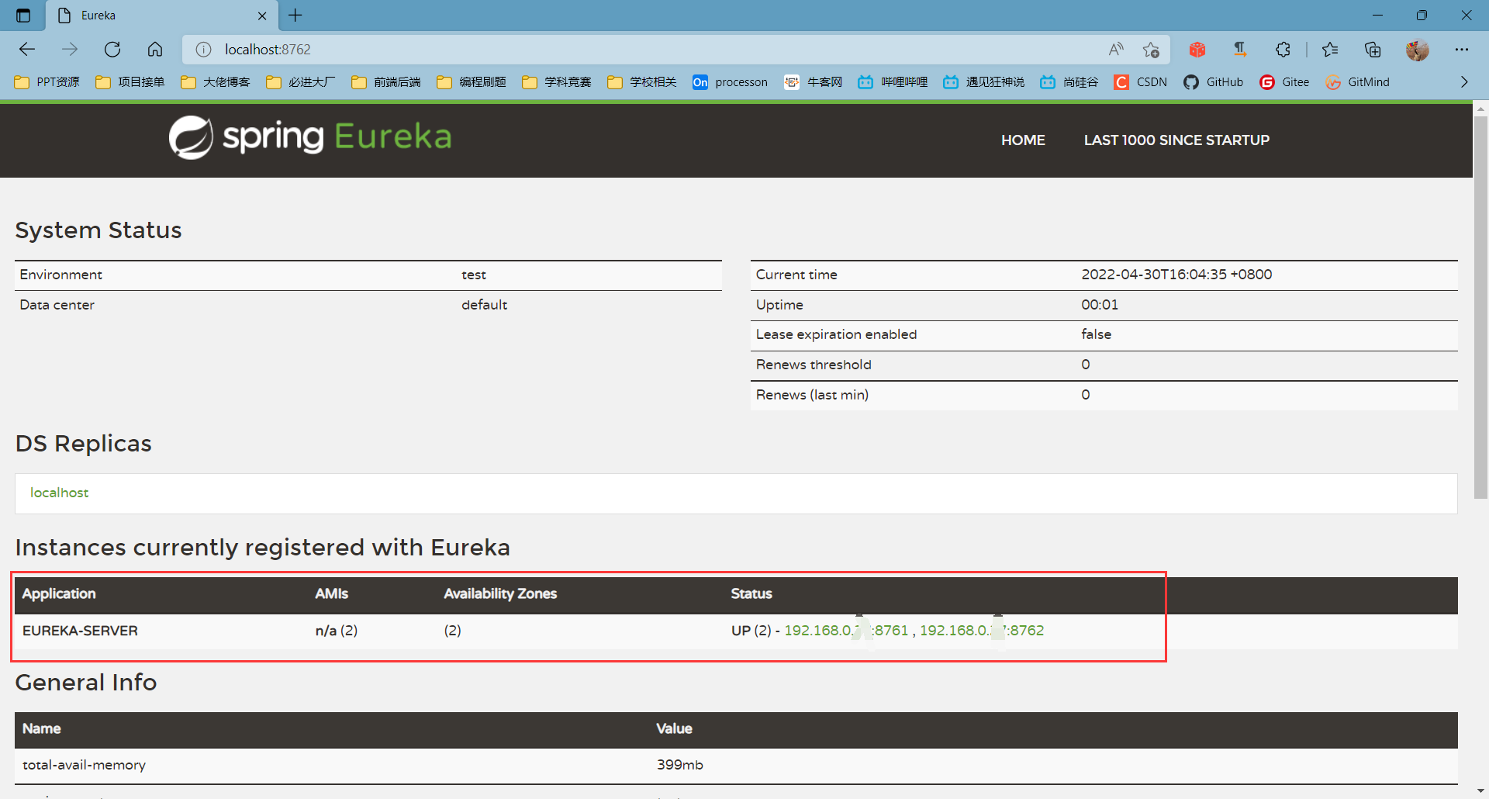The width and height of the screenshot is (1489, 799).
Task: Open the GitHub bookmark
Action: pos(1213,82)
